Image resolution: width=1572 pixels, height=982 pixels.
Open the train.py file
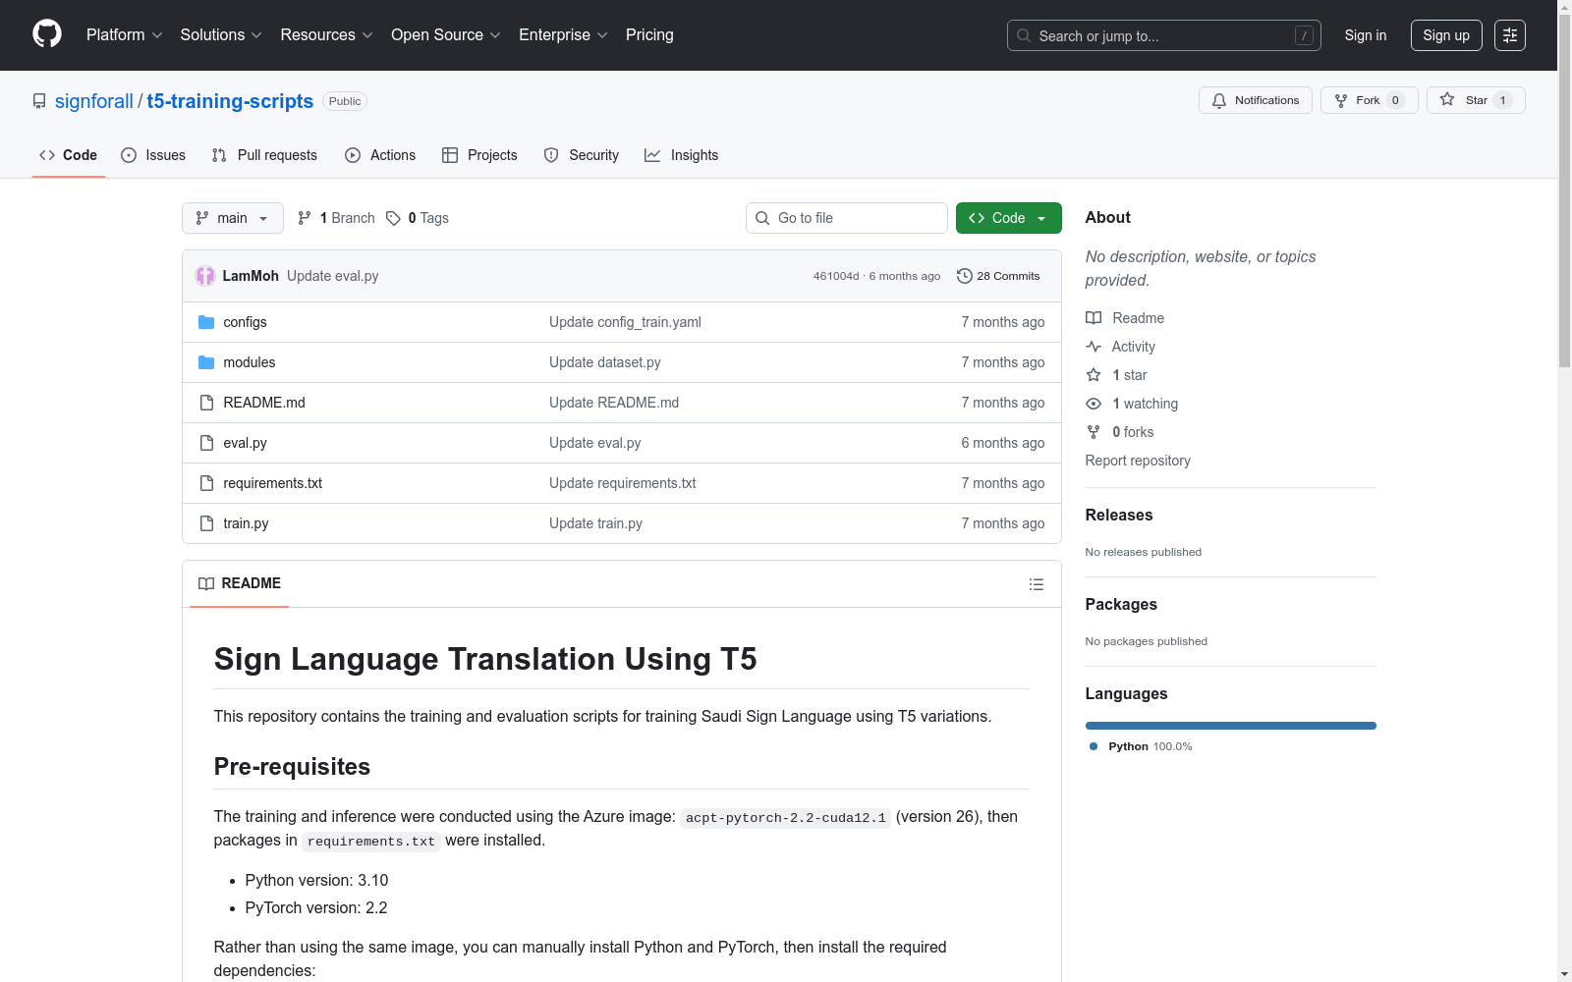246,523
